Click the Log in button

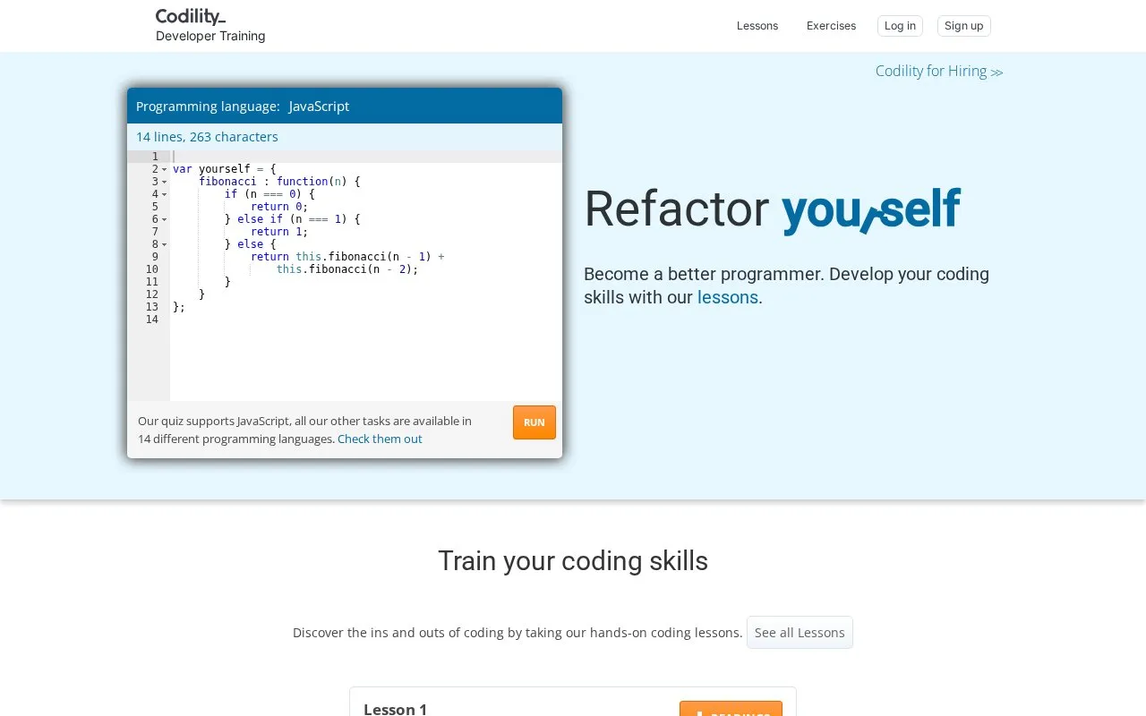pyautogui.click(x=900, y=26)
